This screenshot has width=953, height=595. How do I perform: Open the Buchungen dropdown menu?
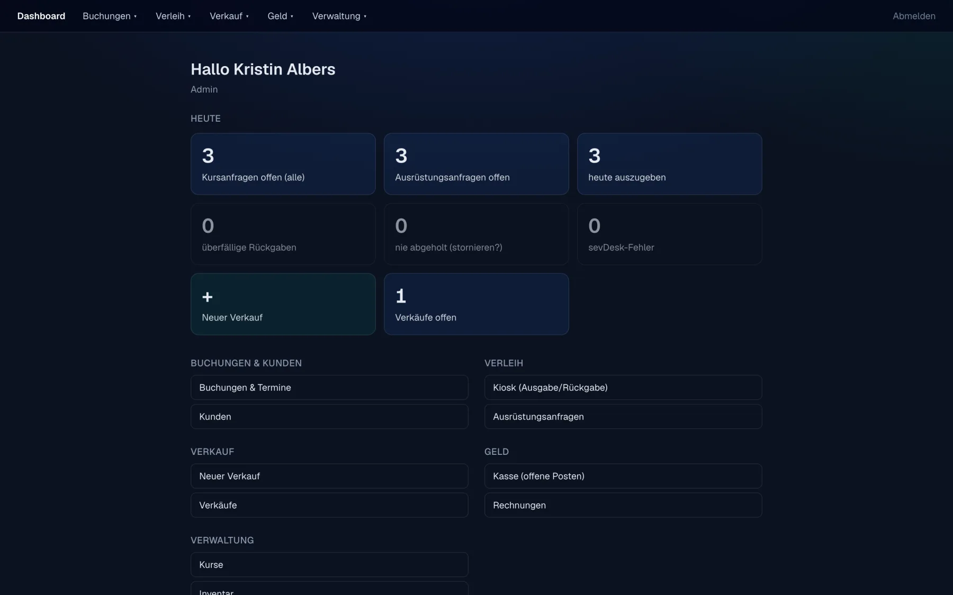click(x=110, y=16)
